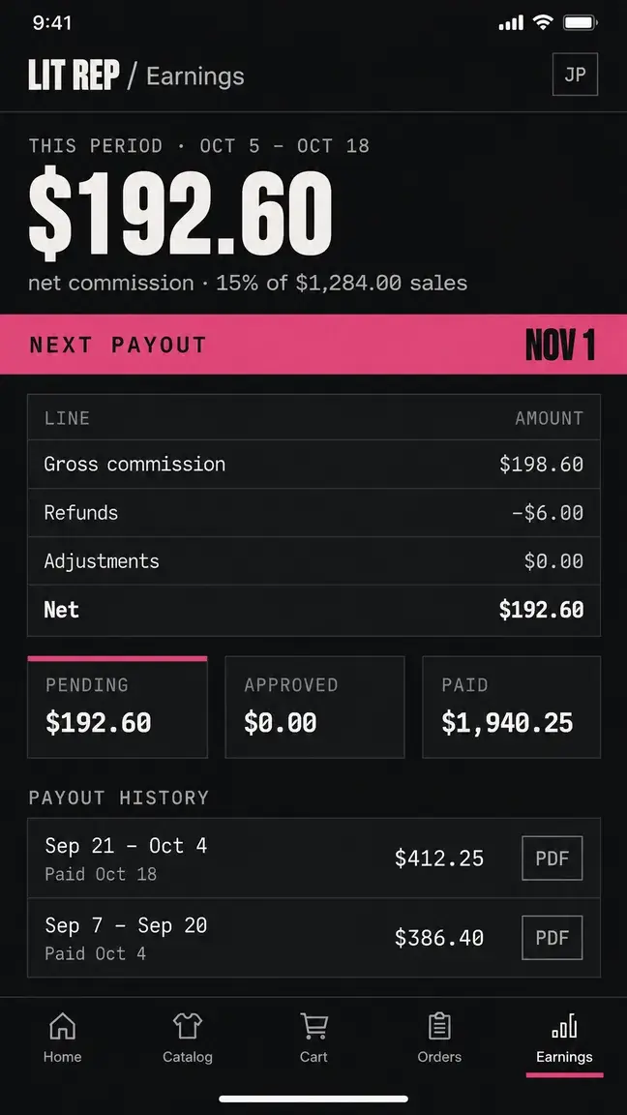Screen dimensions: 627x1115
Task: Download PDF for Sep 21 – Oct 4 payout
Action: coord(552,859)
